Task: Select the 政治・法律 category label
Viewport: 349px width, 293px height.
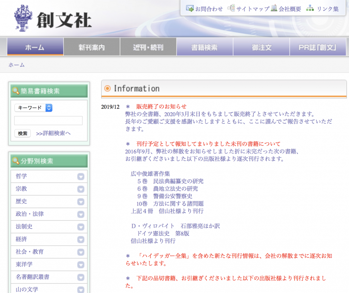Action: tap(30, 214)
